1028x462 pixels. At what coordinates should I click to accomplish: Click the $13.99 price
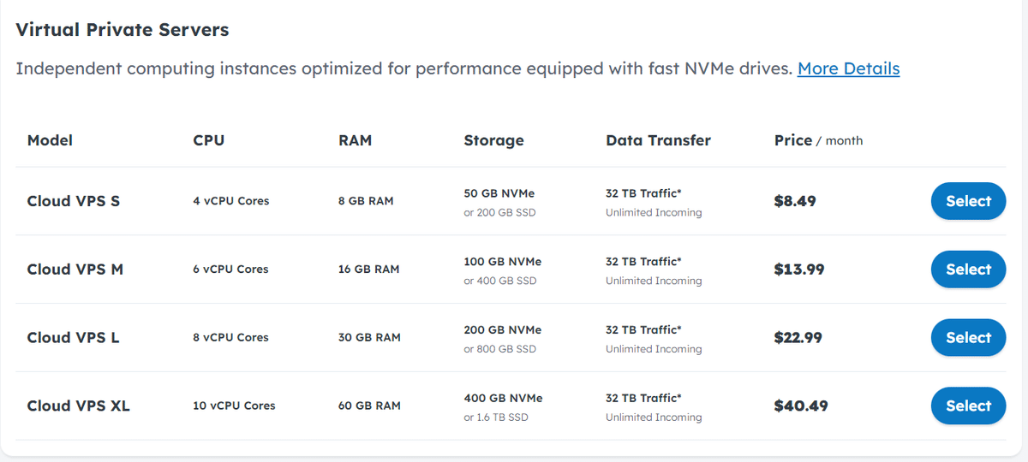pos(799,269)
